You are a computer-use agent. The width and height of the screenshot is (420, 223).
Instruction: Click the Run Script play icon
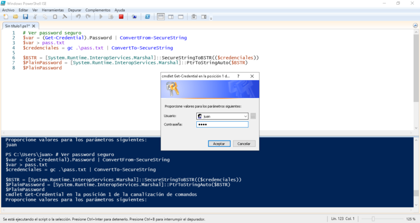pyautogui.click(x=101, y=17)
